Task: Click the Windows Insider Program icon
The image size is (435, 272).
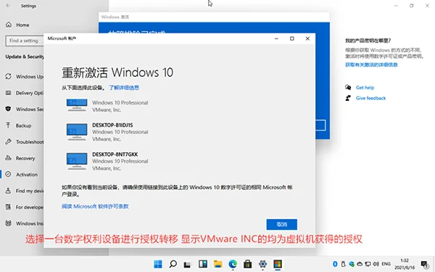Action: 8,223
